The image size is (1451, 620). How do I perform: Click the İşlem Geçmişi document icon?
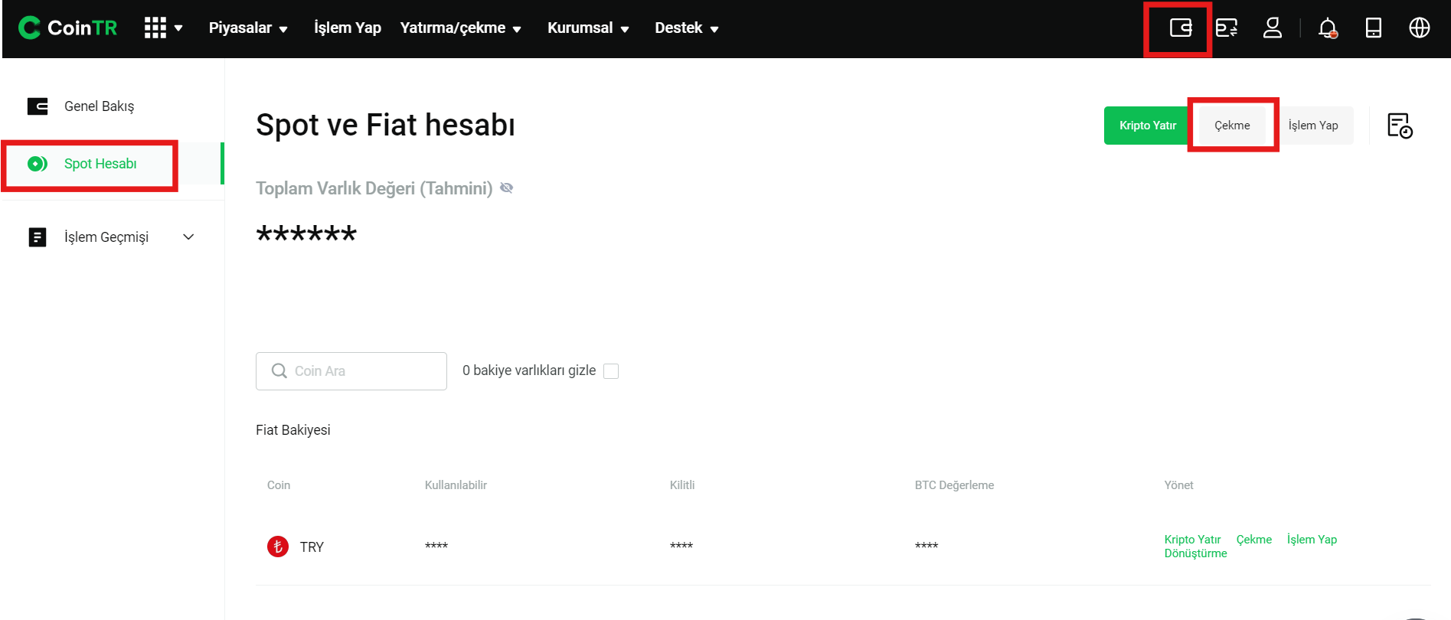click(x=38, y=237)
